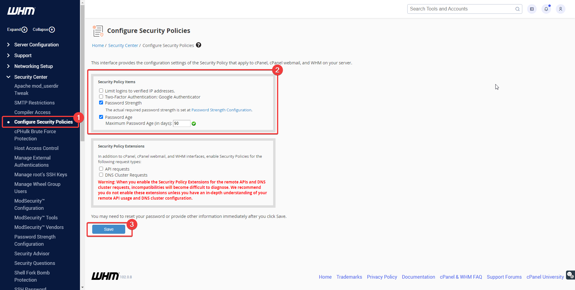
Task: Enable the API requests checkbox
Action: coord(101,169)
